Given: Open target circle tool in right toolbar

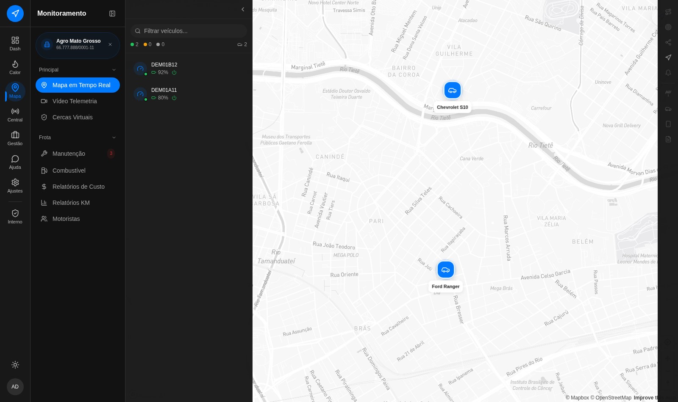Looking at the screenshot, I should point(668,27).
